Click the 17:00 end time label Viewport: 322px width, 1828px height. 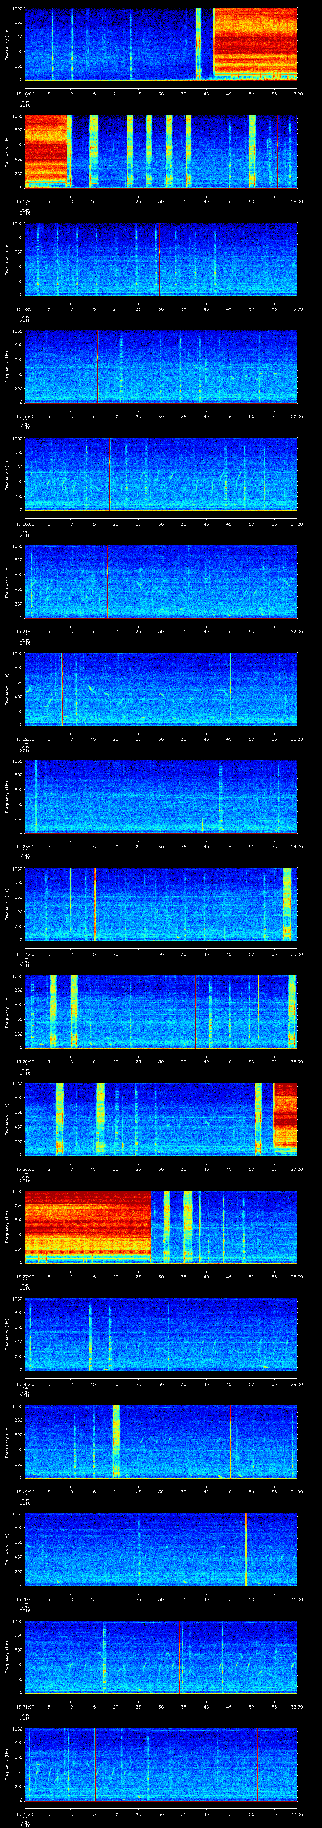[x=297, y=94]
